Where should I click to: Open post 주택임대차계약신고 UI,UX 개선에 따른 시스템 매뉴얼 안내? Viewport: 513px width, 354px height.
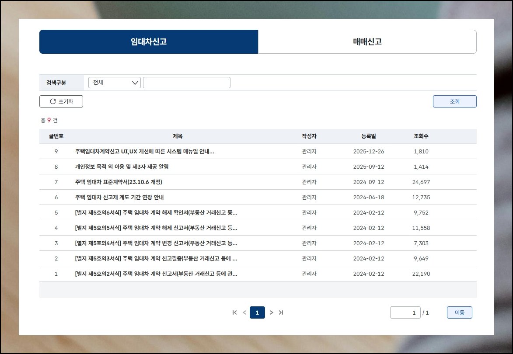click(145, 151)
